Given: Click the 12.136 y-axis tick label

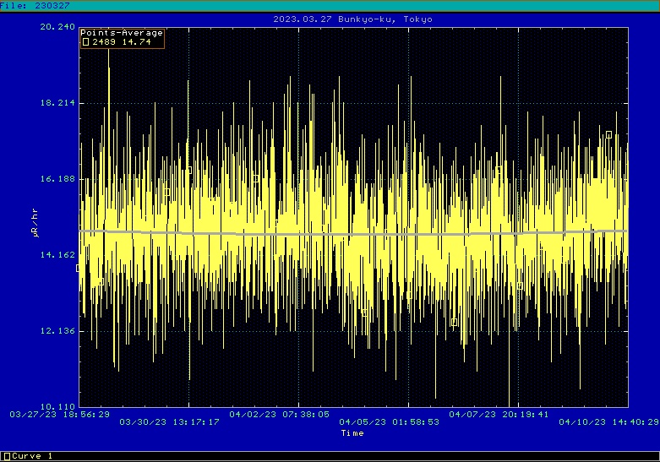Looking at the screenshot, I should [x=57, y=331].
